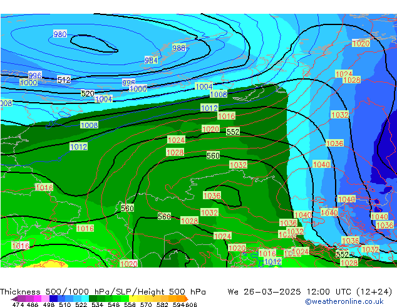Open the weatheronline.co.uk copyright link

[344, 301]
